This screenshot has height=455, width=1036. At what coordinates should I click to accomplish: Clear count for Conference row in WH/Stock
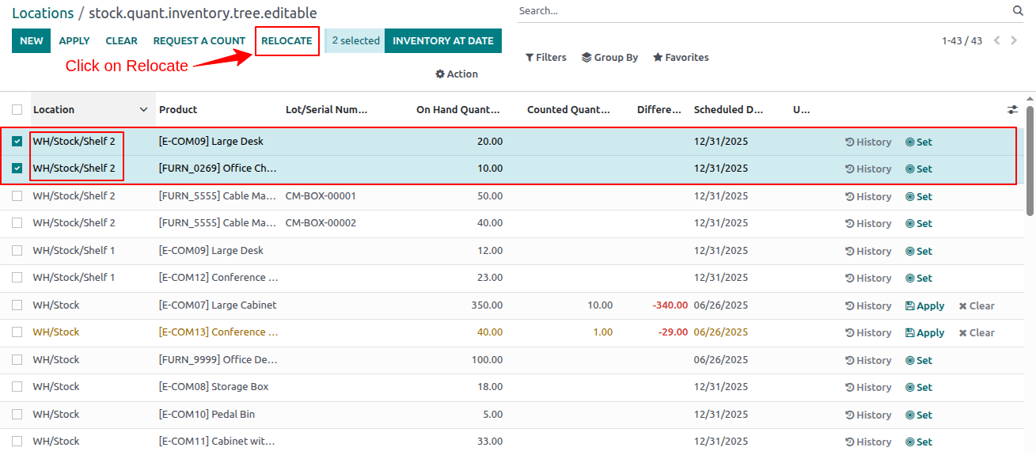point(976,333)
